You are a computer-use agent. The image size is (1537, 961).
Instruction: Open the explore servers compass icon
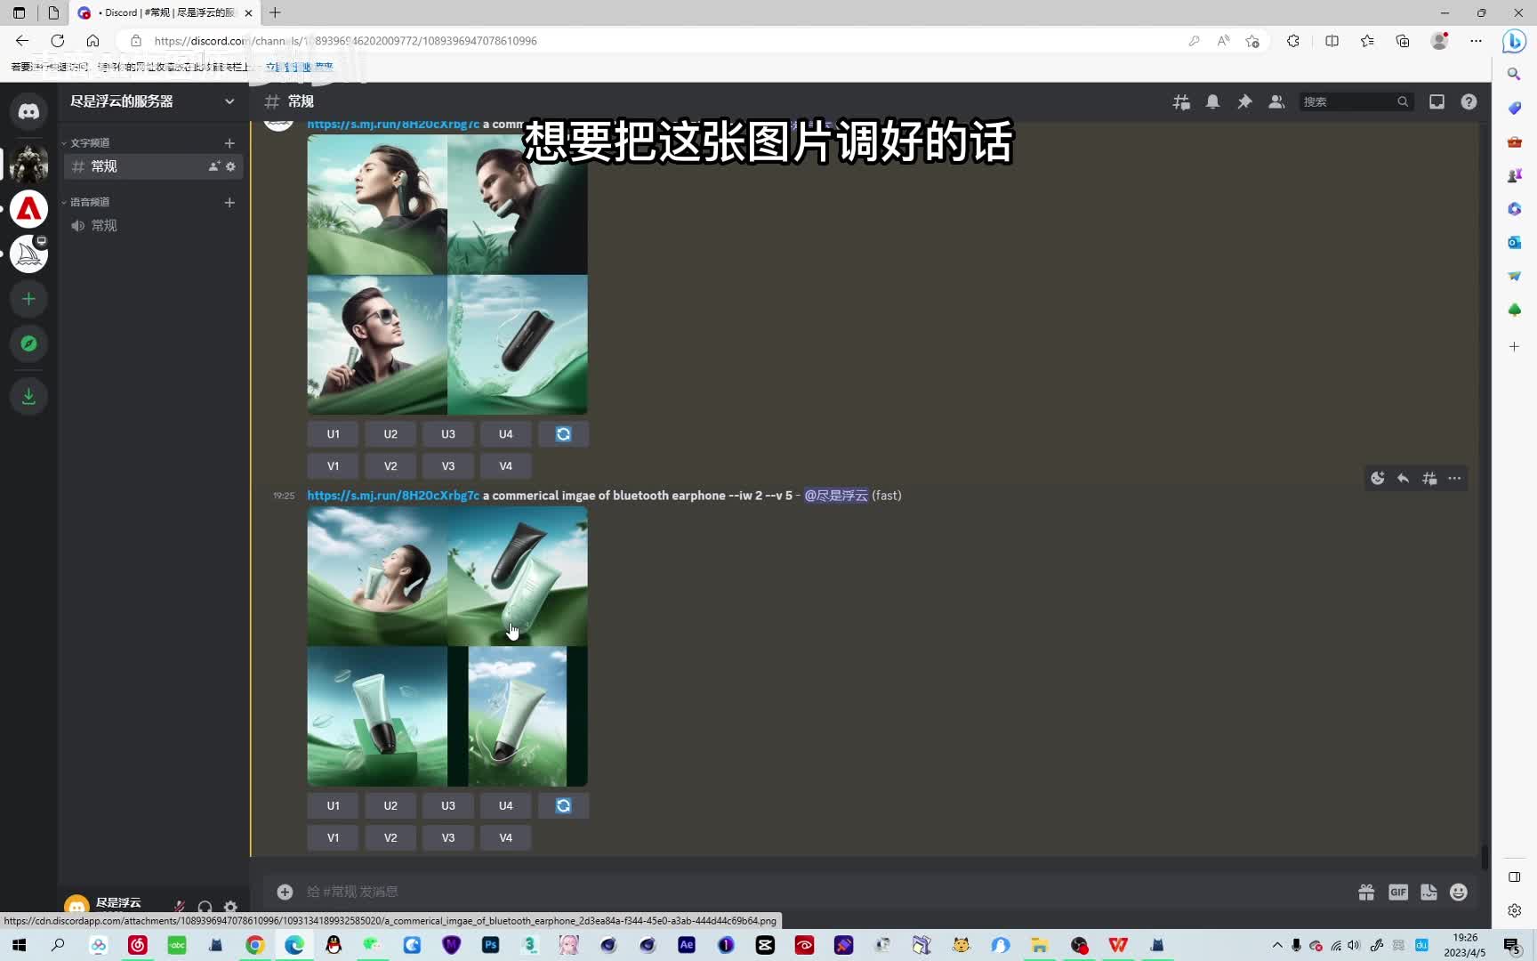(x=28, y=343)
